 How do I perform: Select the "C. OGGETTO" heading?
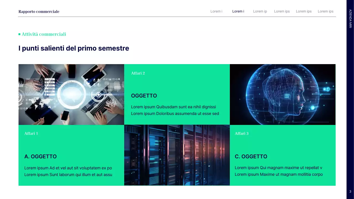tap(251, 156)
